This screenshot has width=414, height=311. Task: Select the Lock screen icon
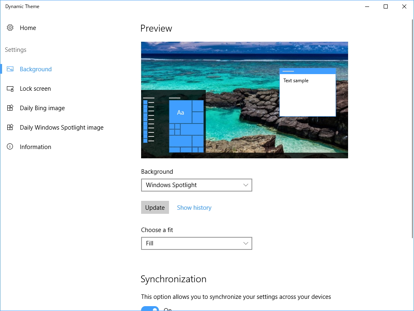(x=10, y=88)
